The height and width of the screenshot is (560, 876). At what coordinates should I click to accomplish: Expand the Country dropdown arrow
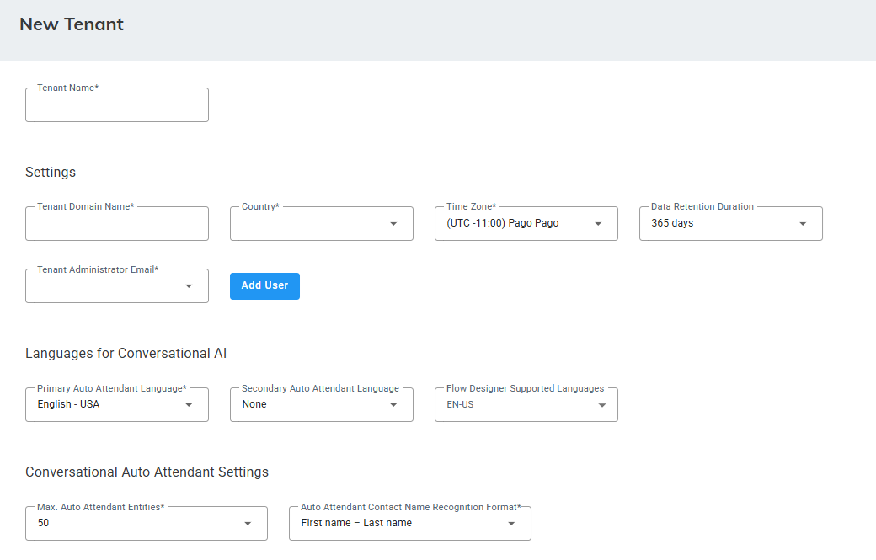pyautogui.click(x=393, y=224)
